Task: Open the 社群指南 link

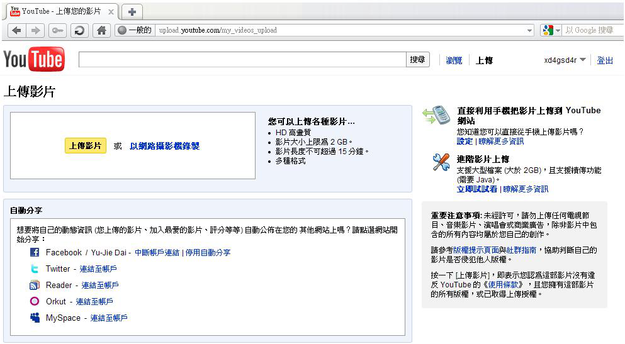Action: 521,250
